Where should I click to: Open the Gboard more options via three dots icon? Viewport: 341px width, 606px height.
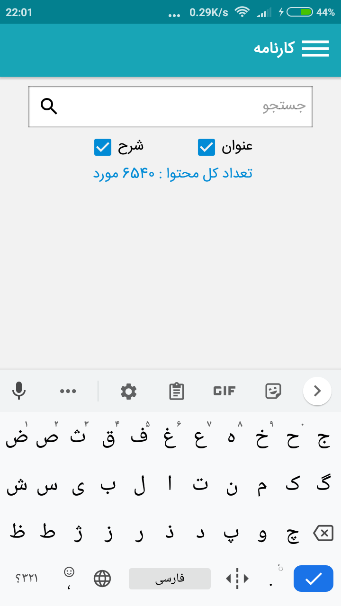[68, 391]
